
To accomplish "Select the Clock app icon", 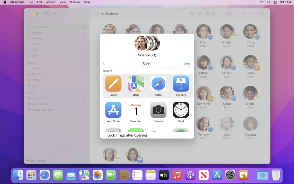I will tap(181, 110).
